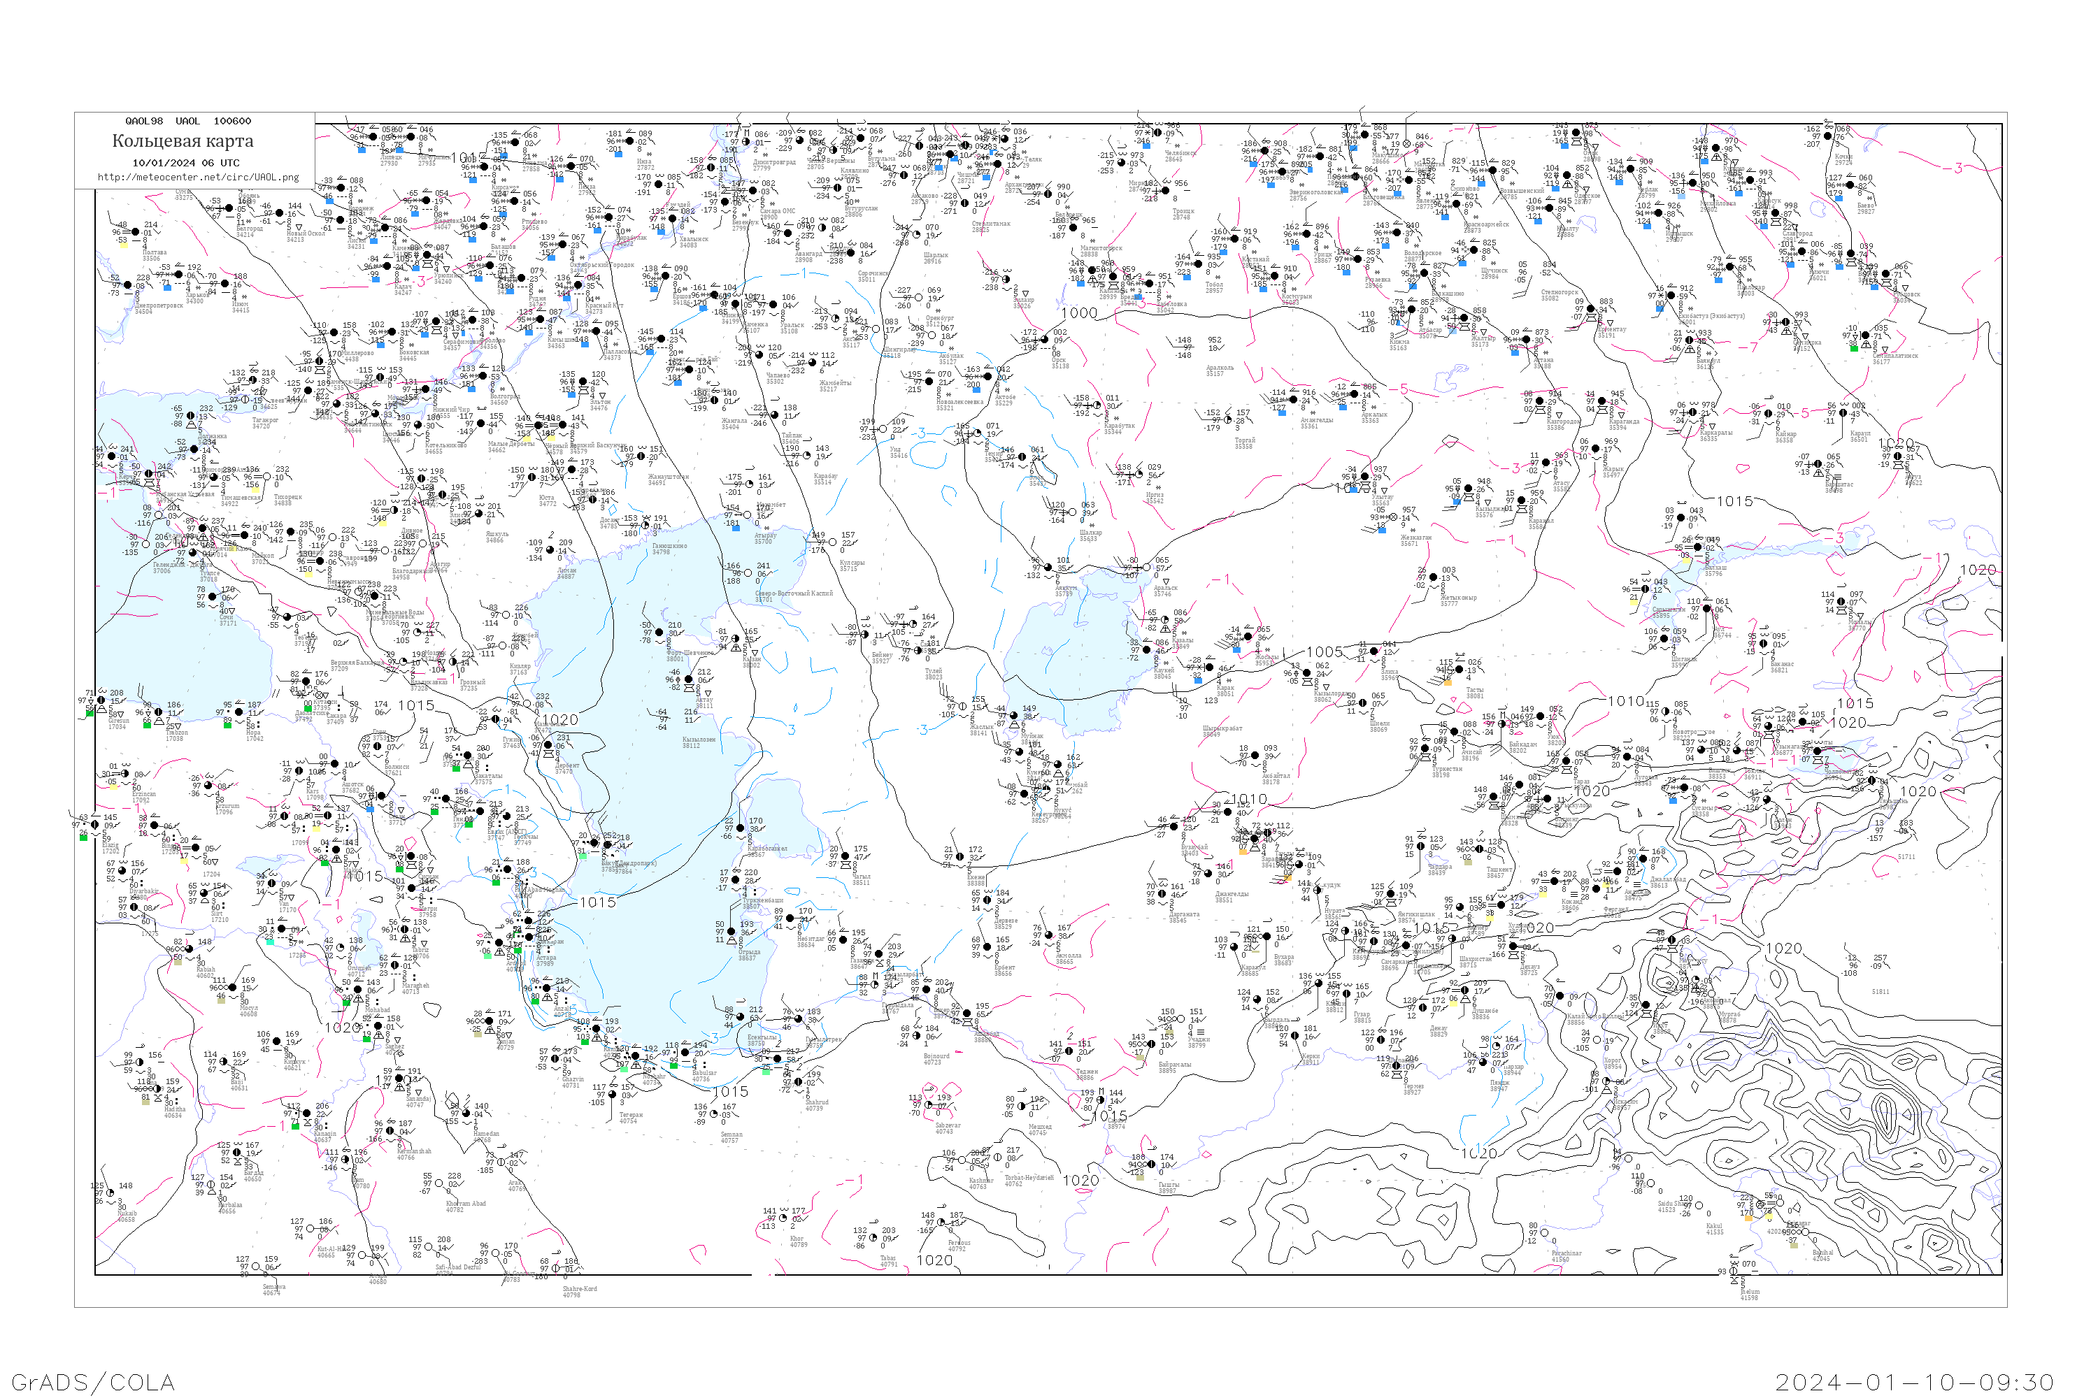This screenshot has width=2098, height=1398.
Task: Click the Ferdous station circle symbol
Action: click(942, 1223)
